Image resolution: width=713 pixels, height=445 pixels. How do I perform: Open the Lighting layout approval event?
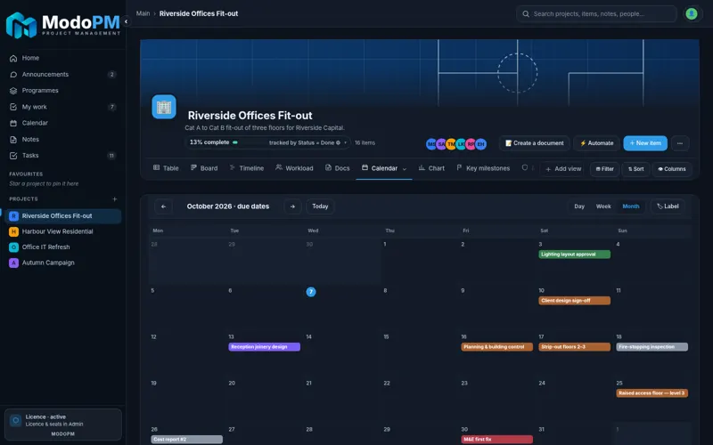574,255
